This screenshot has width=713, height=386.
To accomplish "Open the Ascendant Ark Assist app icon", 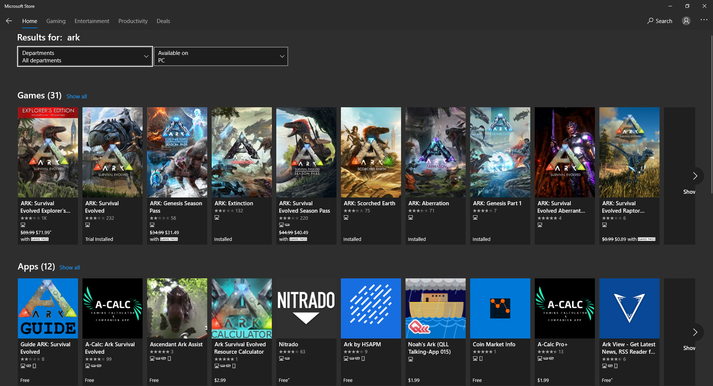I will [x=177, y=308].
